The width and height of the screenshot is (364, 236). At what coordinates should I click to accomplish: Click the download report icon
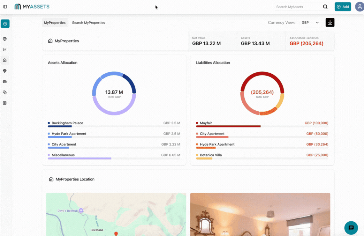click(330, 22)
